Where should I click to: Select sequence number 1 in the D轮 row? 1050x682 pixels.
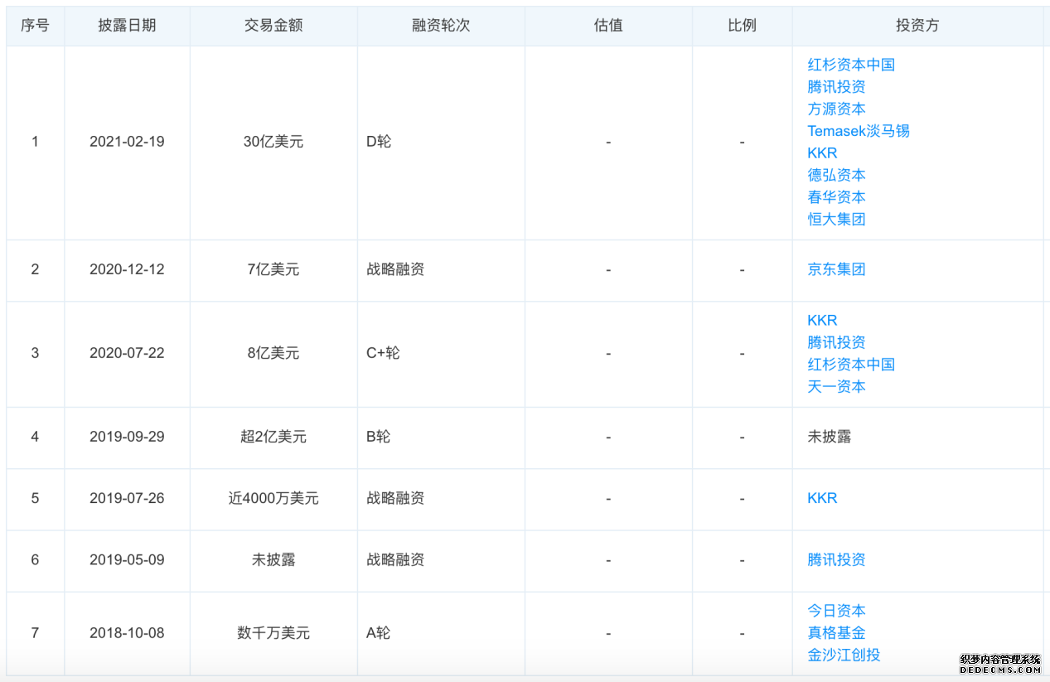(35, 142)
